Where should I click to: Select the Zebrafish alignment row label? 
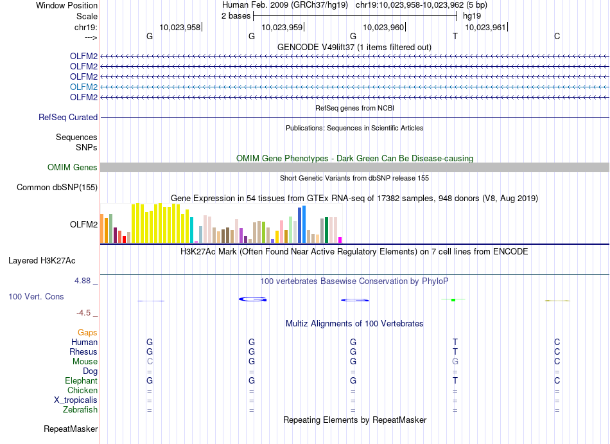click(x=80, y=409)
